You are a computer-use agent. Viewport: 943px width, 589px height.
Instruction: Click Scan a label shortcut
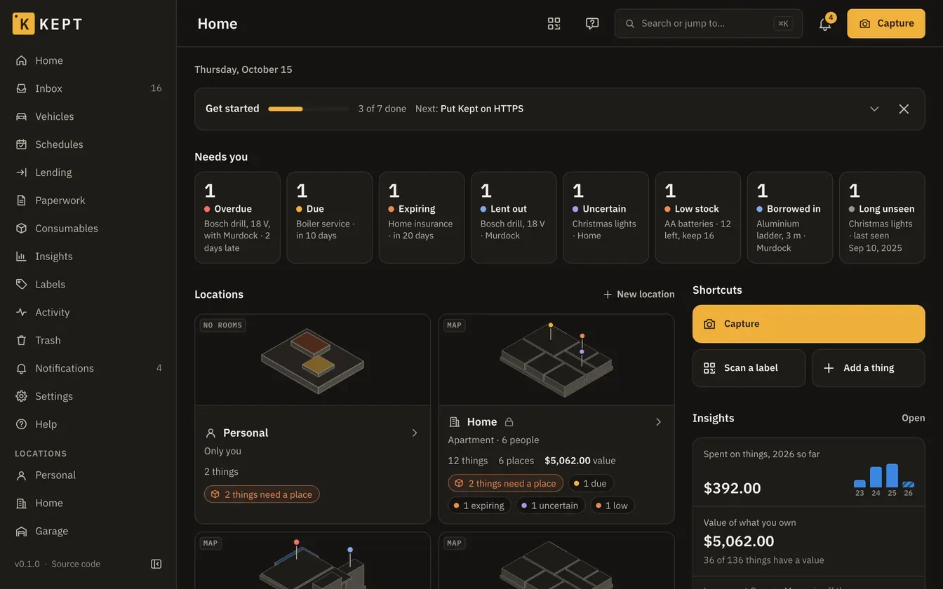tap(749, 368)
